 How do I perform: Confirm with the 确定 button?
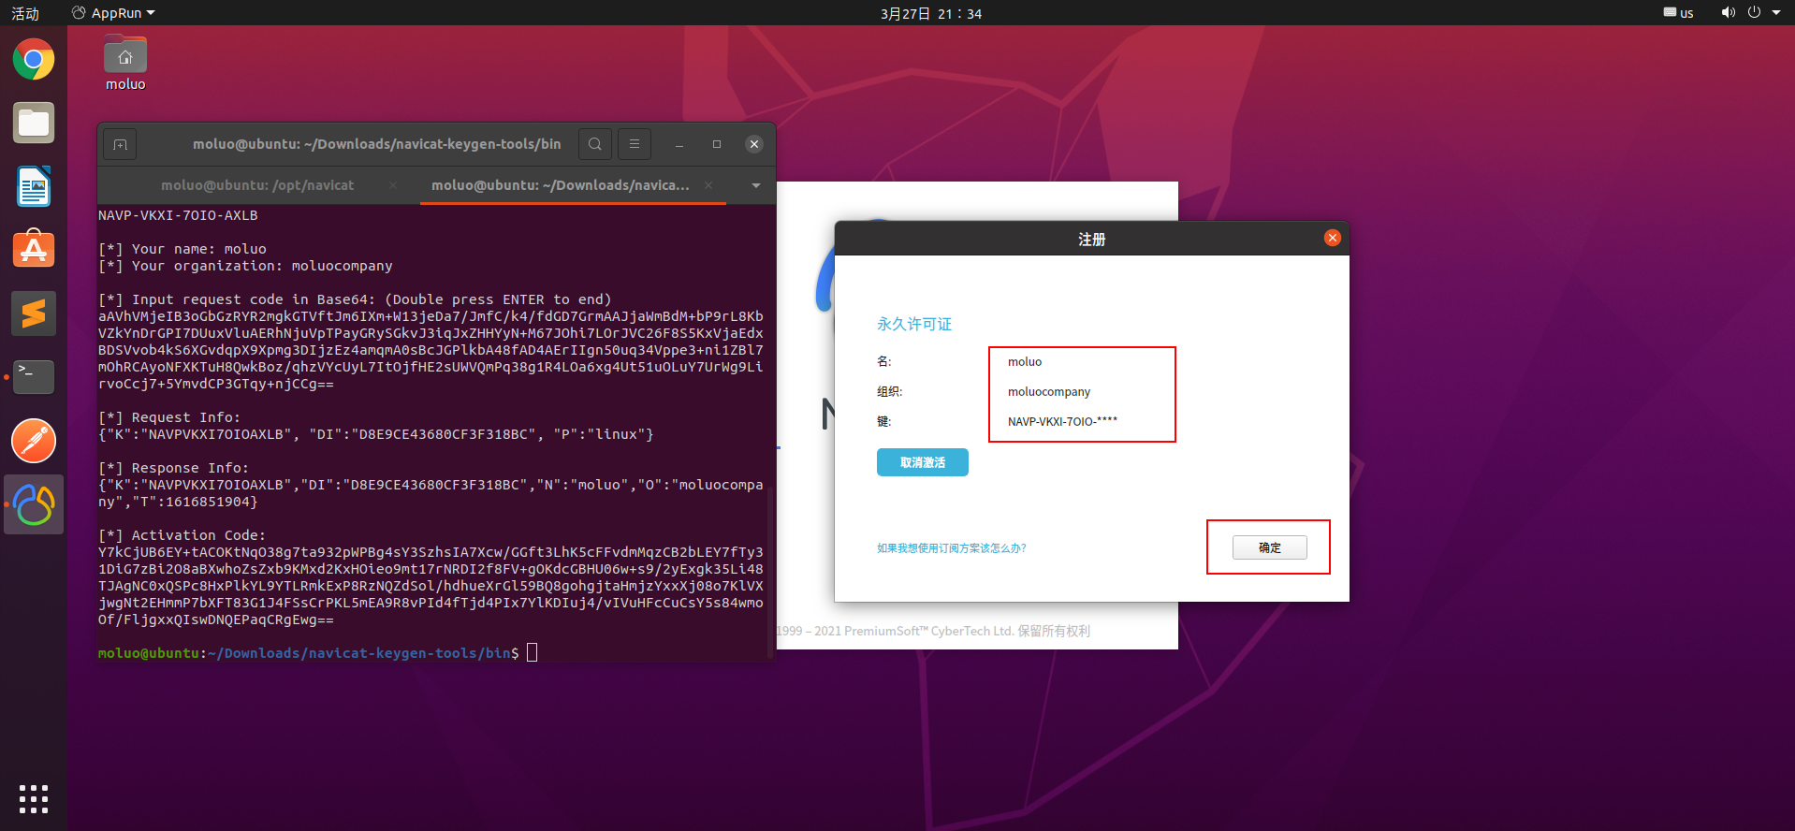tap(1270, 547)
